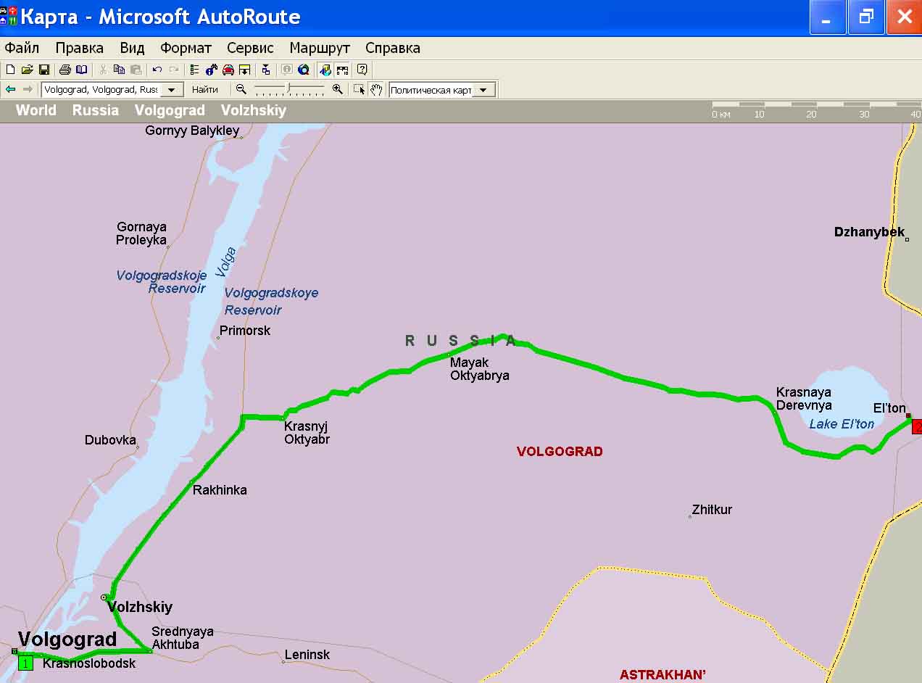Image resolution: width=922 pixels, height=683 pixels.
Task: Zoom in with the plus magnifier
Action: [x=337, y=89]
